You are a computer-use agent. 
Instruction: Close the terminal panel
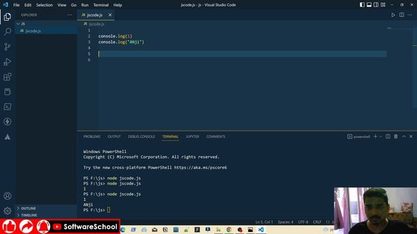pos(411,136)
